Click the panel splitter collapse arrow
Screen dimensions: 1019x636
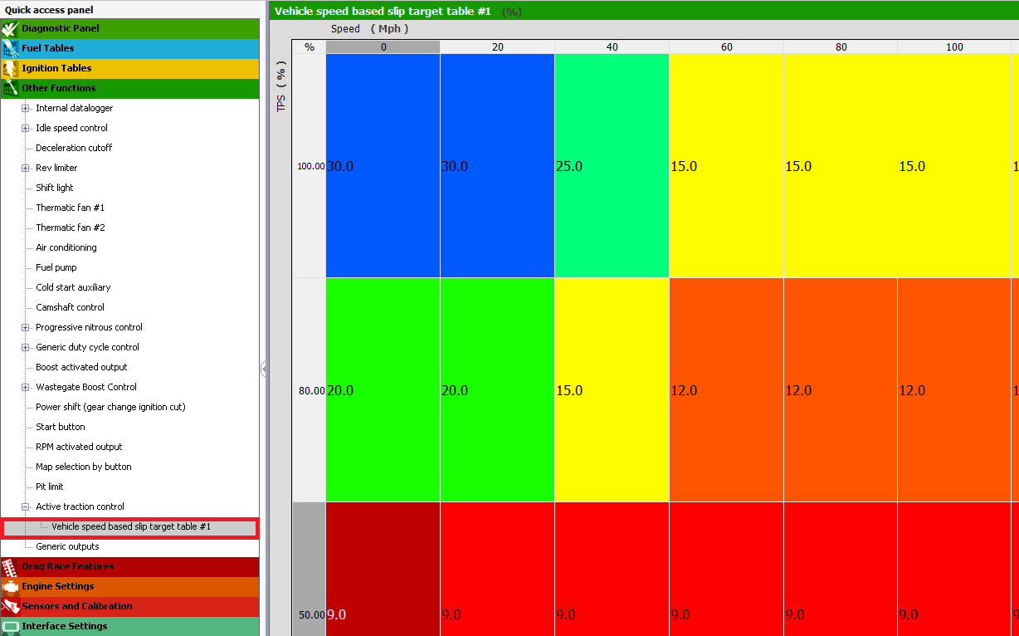point(263,368)
